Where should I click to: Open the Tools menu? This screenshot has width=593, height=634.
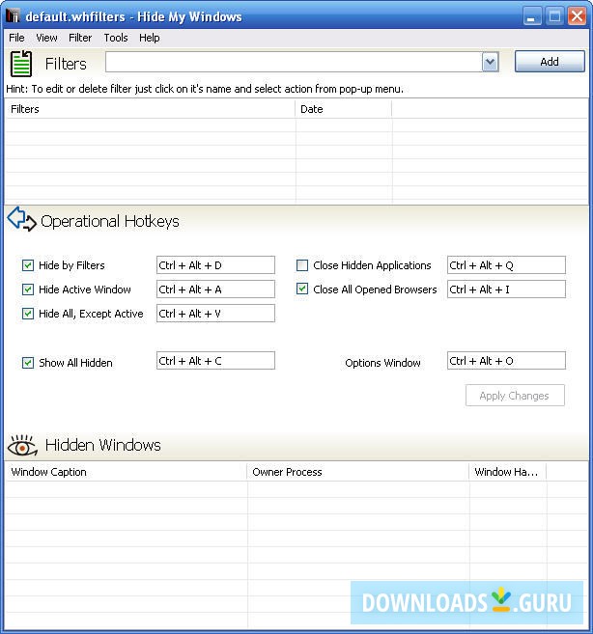click(x=116, y=38)
